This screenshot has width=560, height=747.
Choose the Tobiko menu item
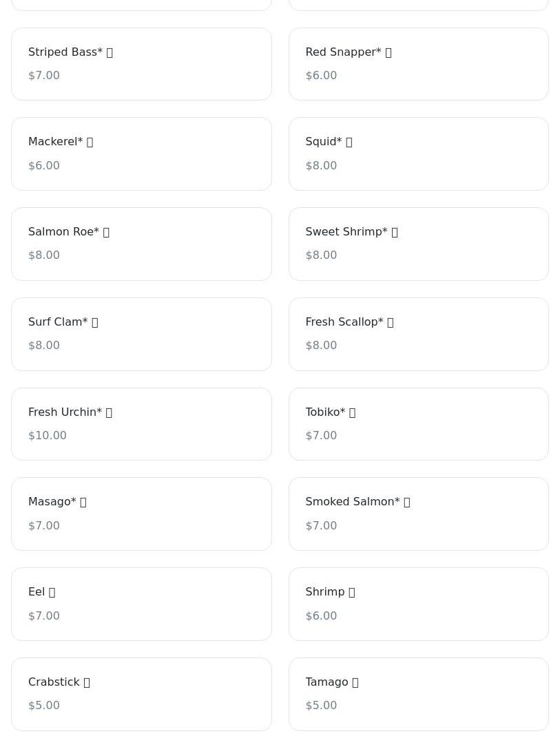pos(418,424)
